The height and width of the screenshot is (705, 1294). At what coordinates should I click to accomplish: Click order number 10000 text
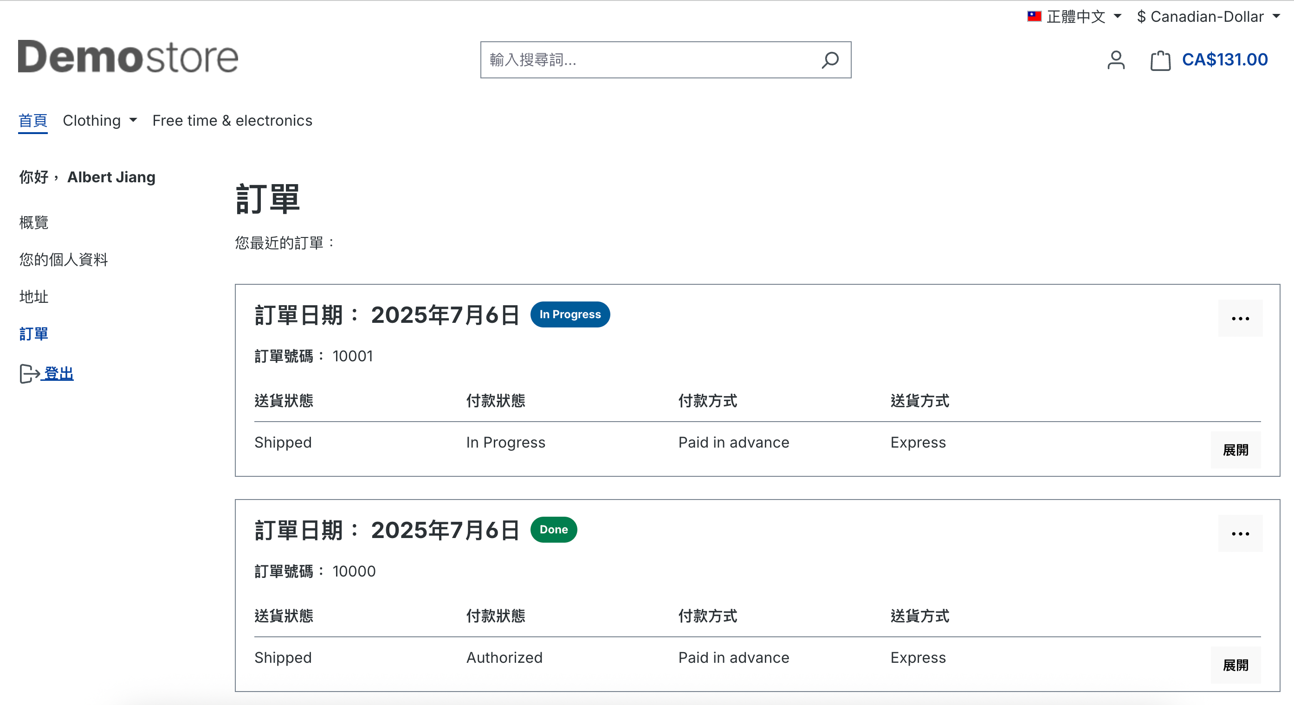tap(354, 571)
